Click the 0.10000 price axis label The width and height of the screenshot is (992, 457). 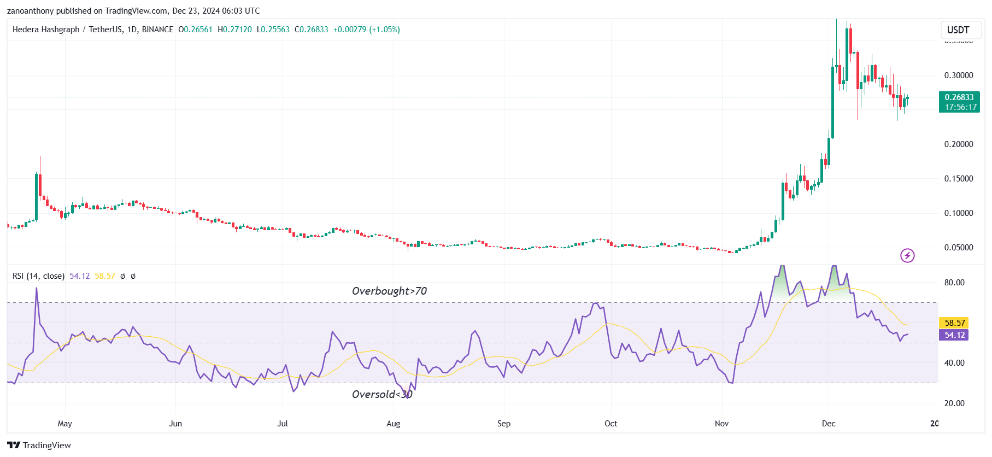tap(959, 213)
